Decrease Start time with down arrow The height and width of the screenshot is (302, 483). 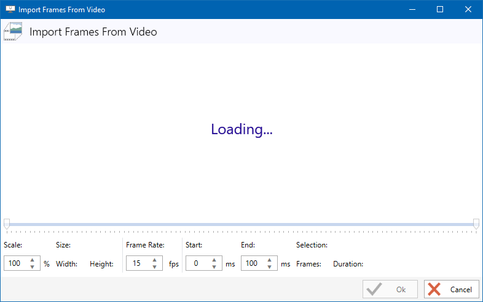(214, 267)
